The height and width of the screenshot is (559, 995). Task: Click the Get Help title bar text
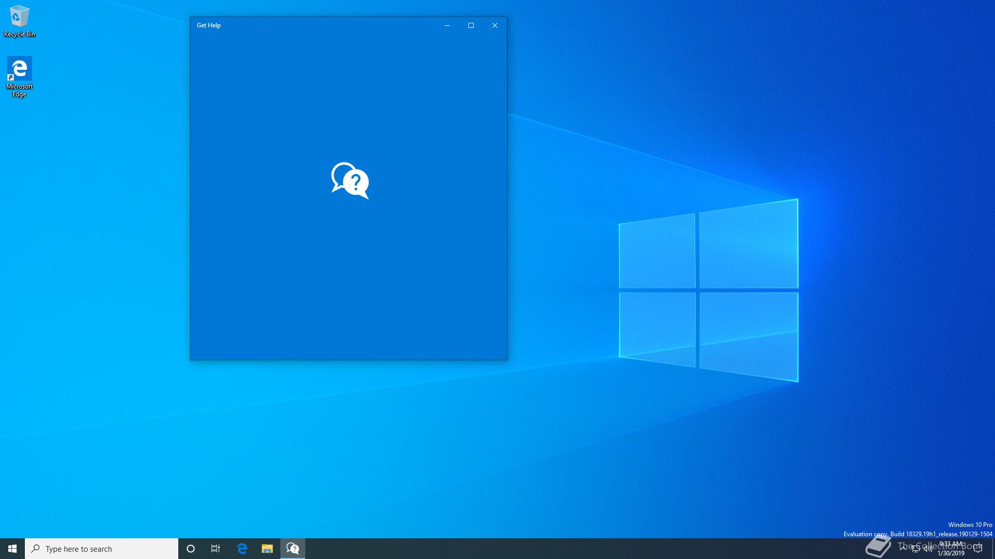click(x=209, y=25)
